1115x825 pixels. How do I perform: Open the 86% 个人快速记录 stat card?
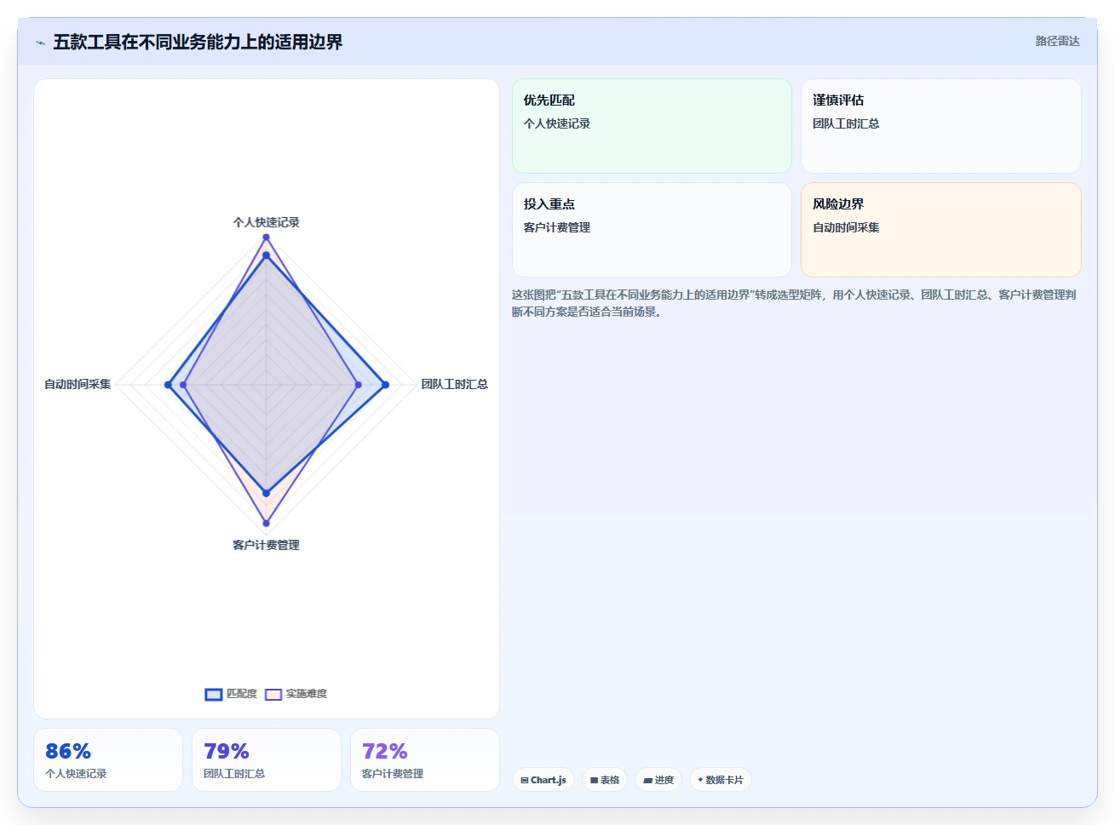[x=108, y=759]
